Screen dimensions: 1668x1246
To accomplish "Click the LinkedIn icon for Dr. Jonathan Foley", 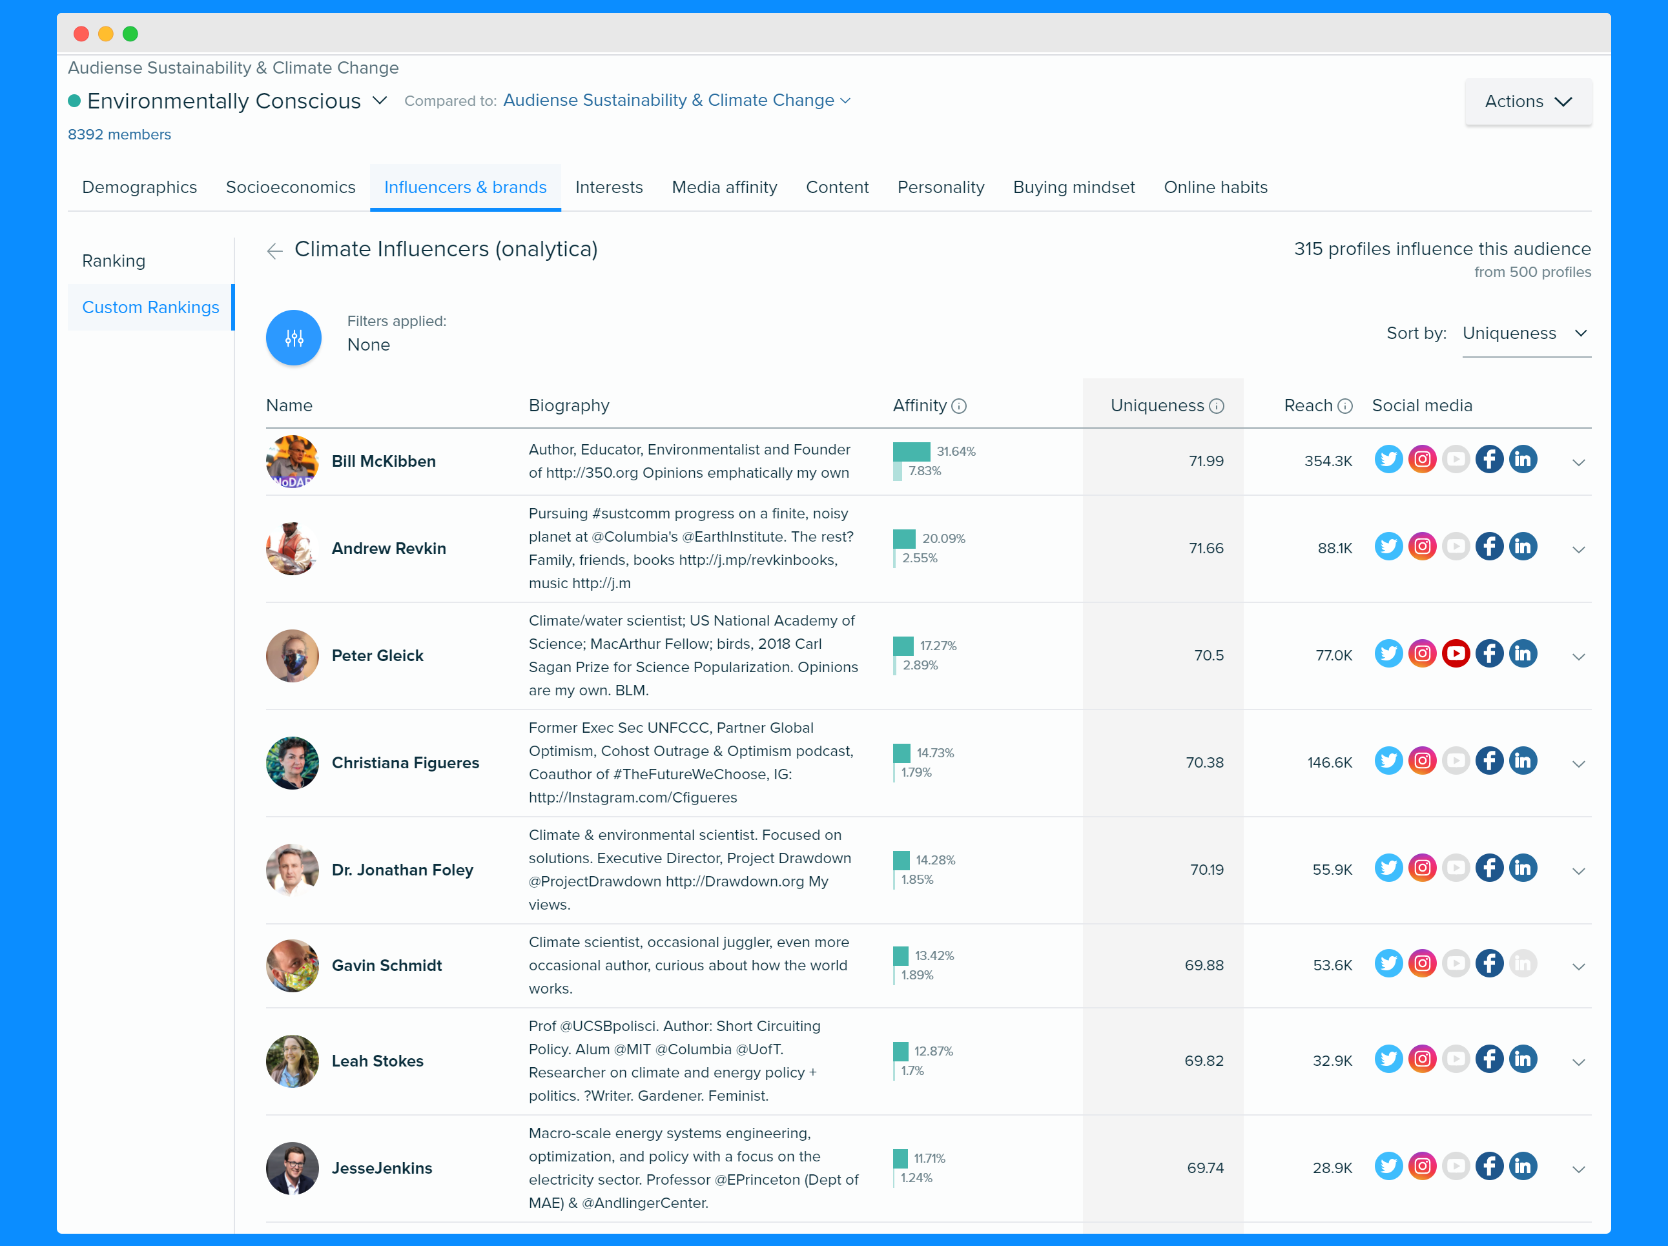I will pyautogui.click(x=1521, y=869).
